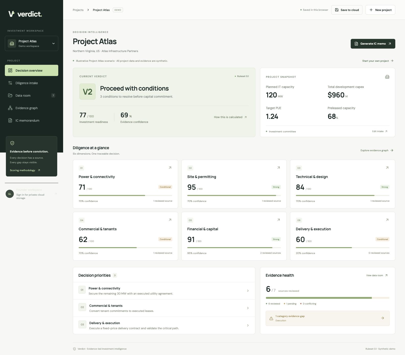Screen dimensions: 405x355
Task: Click the GL avatar in sidebar
Action: (x=10, y=194)
